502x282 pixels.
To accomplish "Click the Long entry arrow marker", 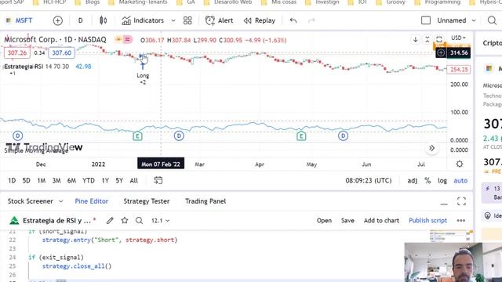I will pos(143,66).
